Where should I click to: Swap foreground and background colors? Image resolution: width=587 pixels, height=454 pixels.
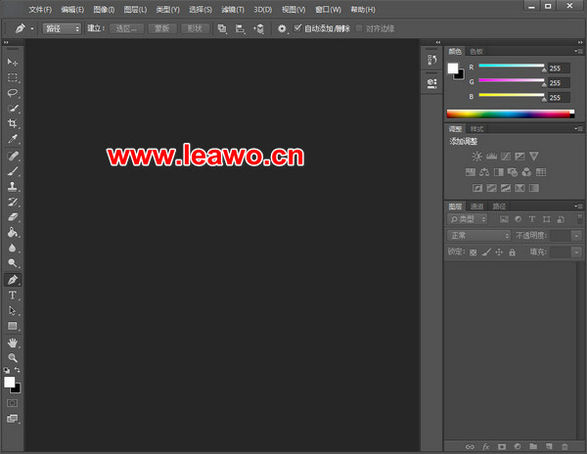click(x=18, y=370)
